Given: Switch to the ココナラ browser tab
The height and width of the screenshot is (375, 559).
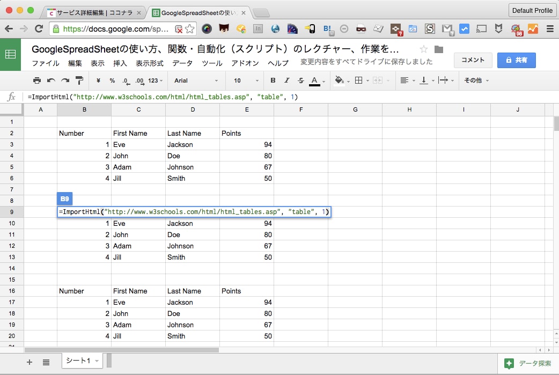Looking at the screenshot, I should coord(94,13).
